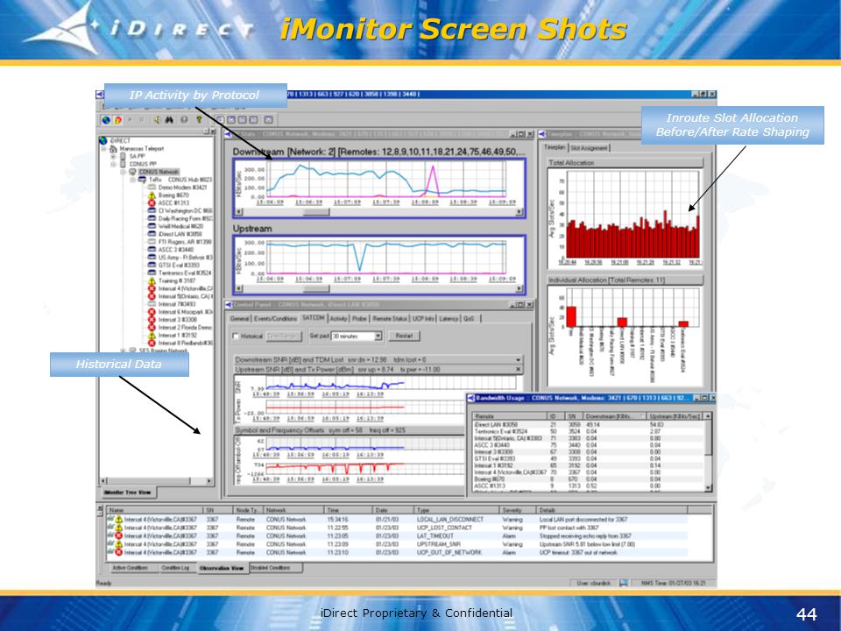
Task: Click the status bar icon beside User cburdick
Action: pos(623,583)
